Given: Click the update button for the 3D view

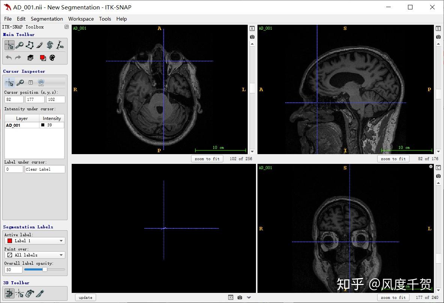Looking at the screenshot, I should (x=85, y=297).
